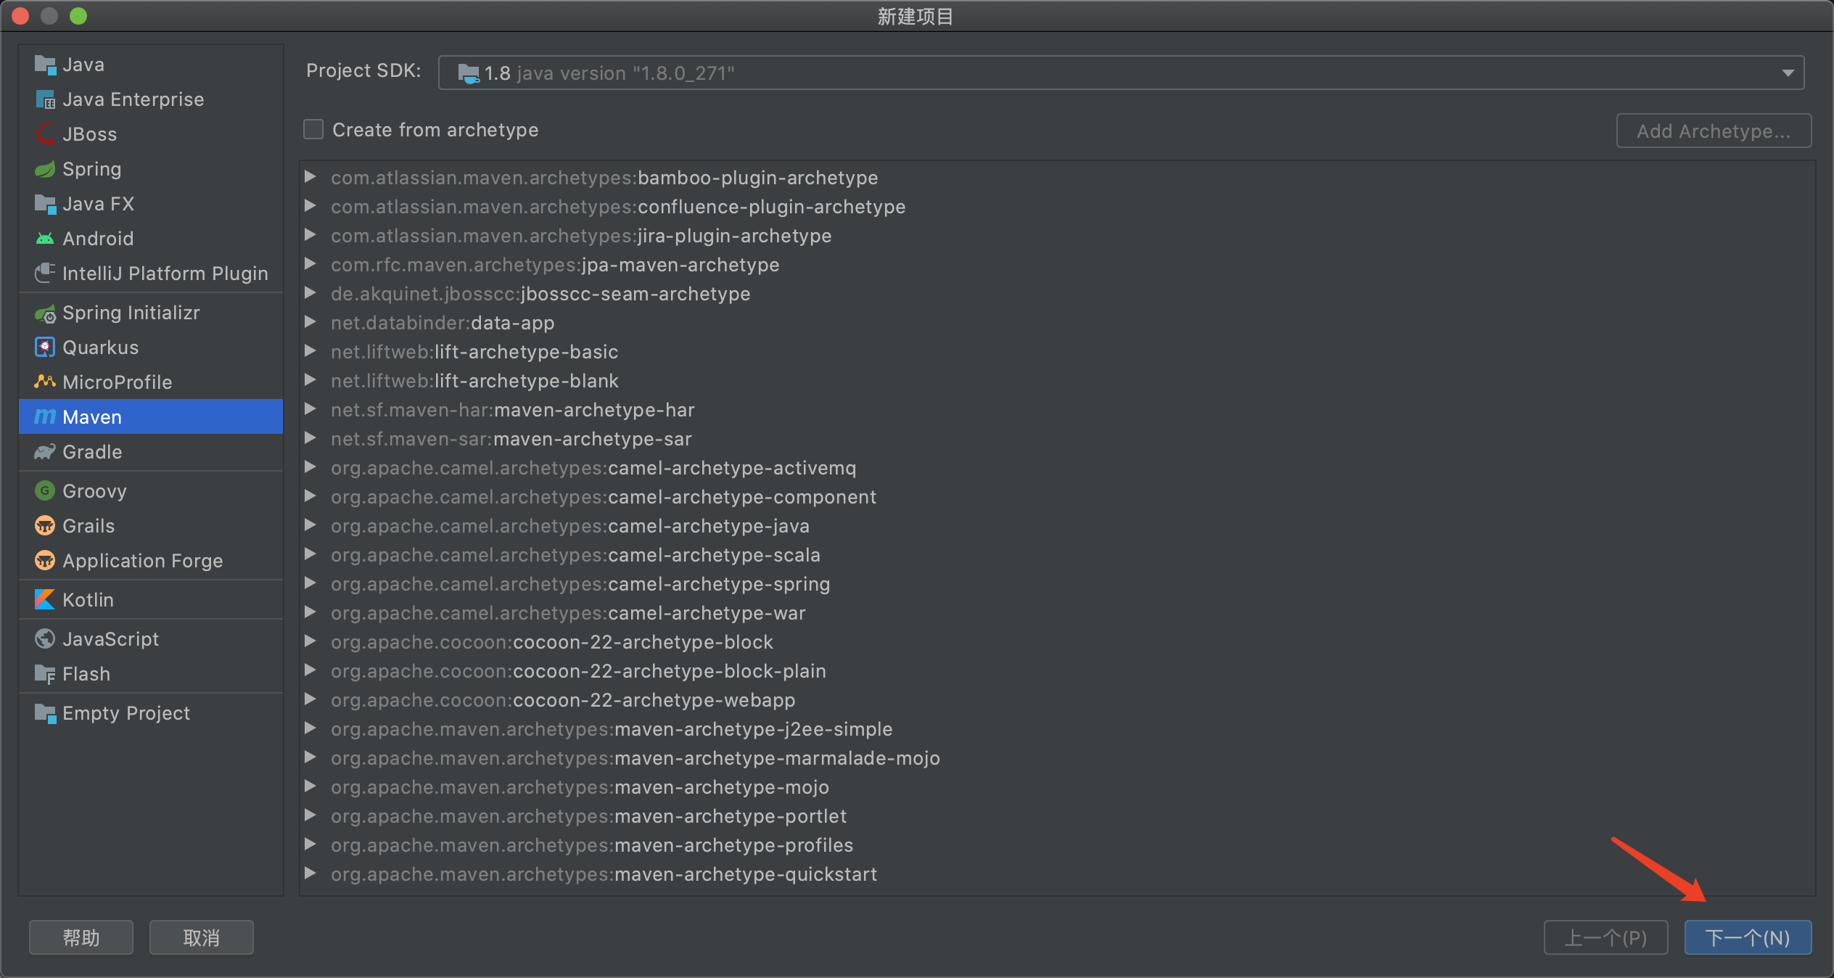Expand lift-archetype-basic entry
The image size is (1834, 978).
[x=310, y=351]
